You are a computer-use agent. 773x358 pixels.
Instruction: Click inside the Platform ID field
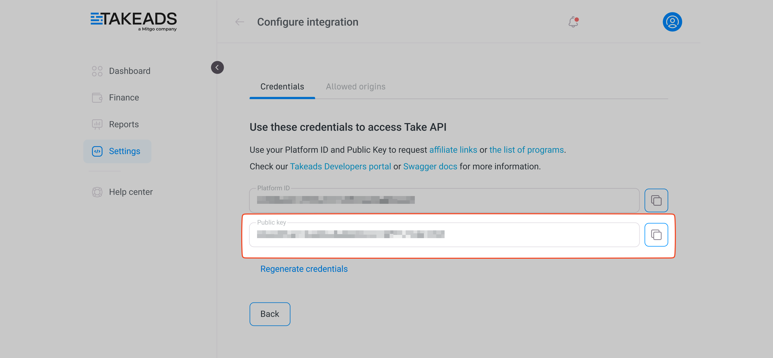tap(444, 200)
